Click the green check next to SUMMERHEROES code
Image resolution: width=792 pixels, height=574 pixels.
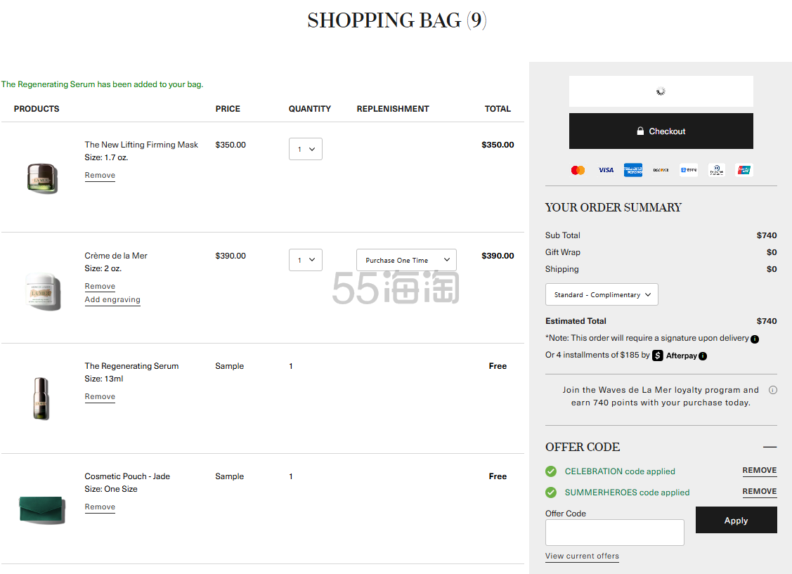551,493
